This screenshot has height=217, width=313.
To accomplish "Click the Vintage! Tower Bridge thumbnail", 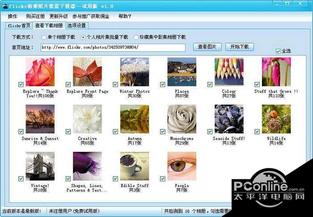I will pyautogui.click(x=40, y=166).
